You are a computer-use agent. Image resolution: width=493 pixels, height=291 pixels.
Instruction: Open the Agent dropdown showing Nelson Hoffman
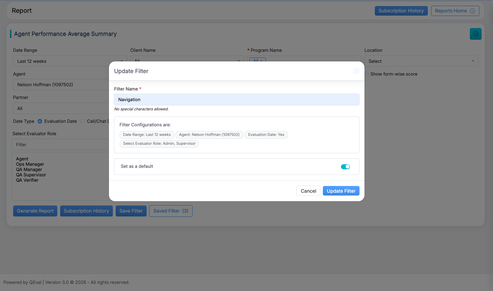(x=61, y=85)
